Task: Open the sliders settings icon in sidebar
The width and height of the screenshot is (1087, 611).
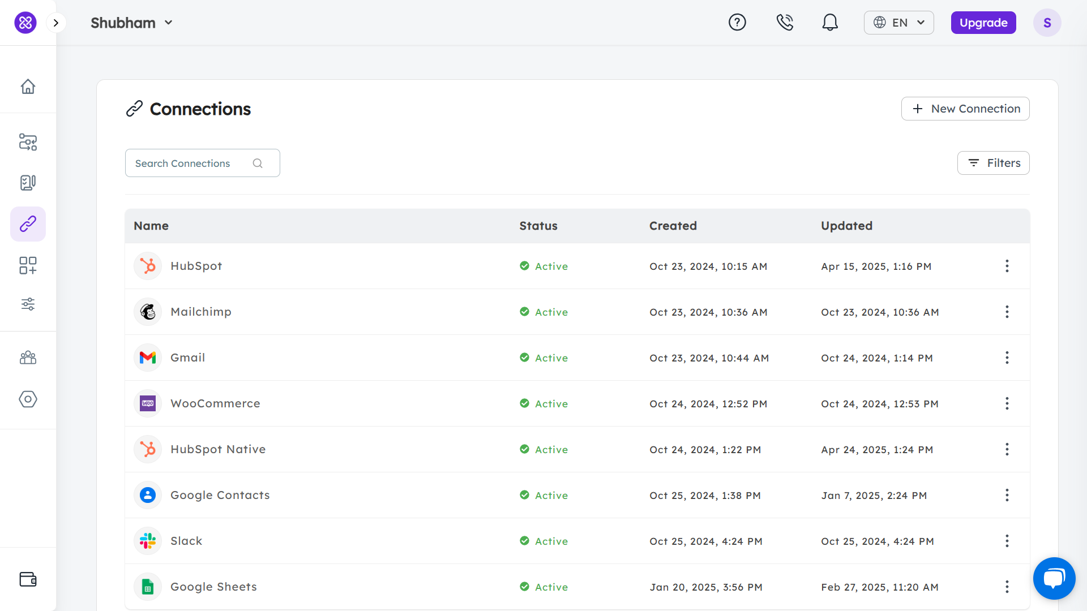Action: (x=28, y=304)
